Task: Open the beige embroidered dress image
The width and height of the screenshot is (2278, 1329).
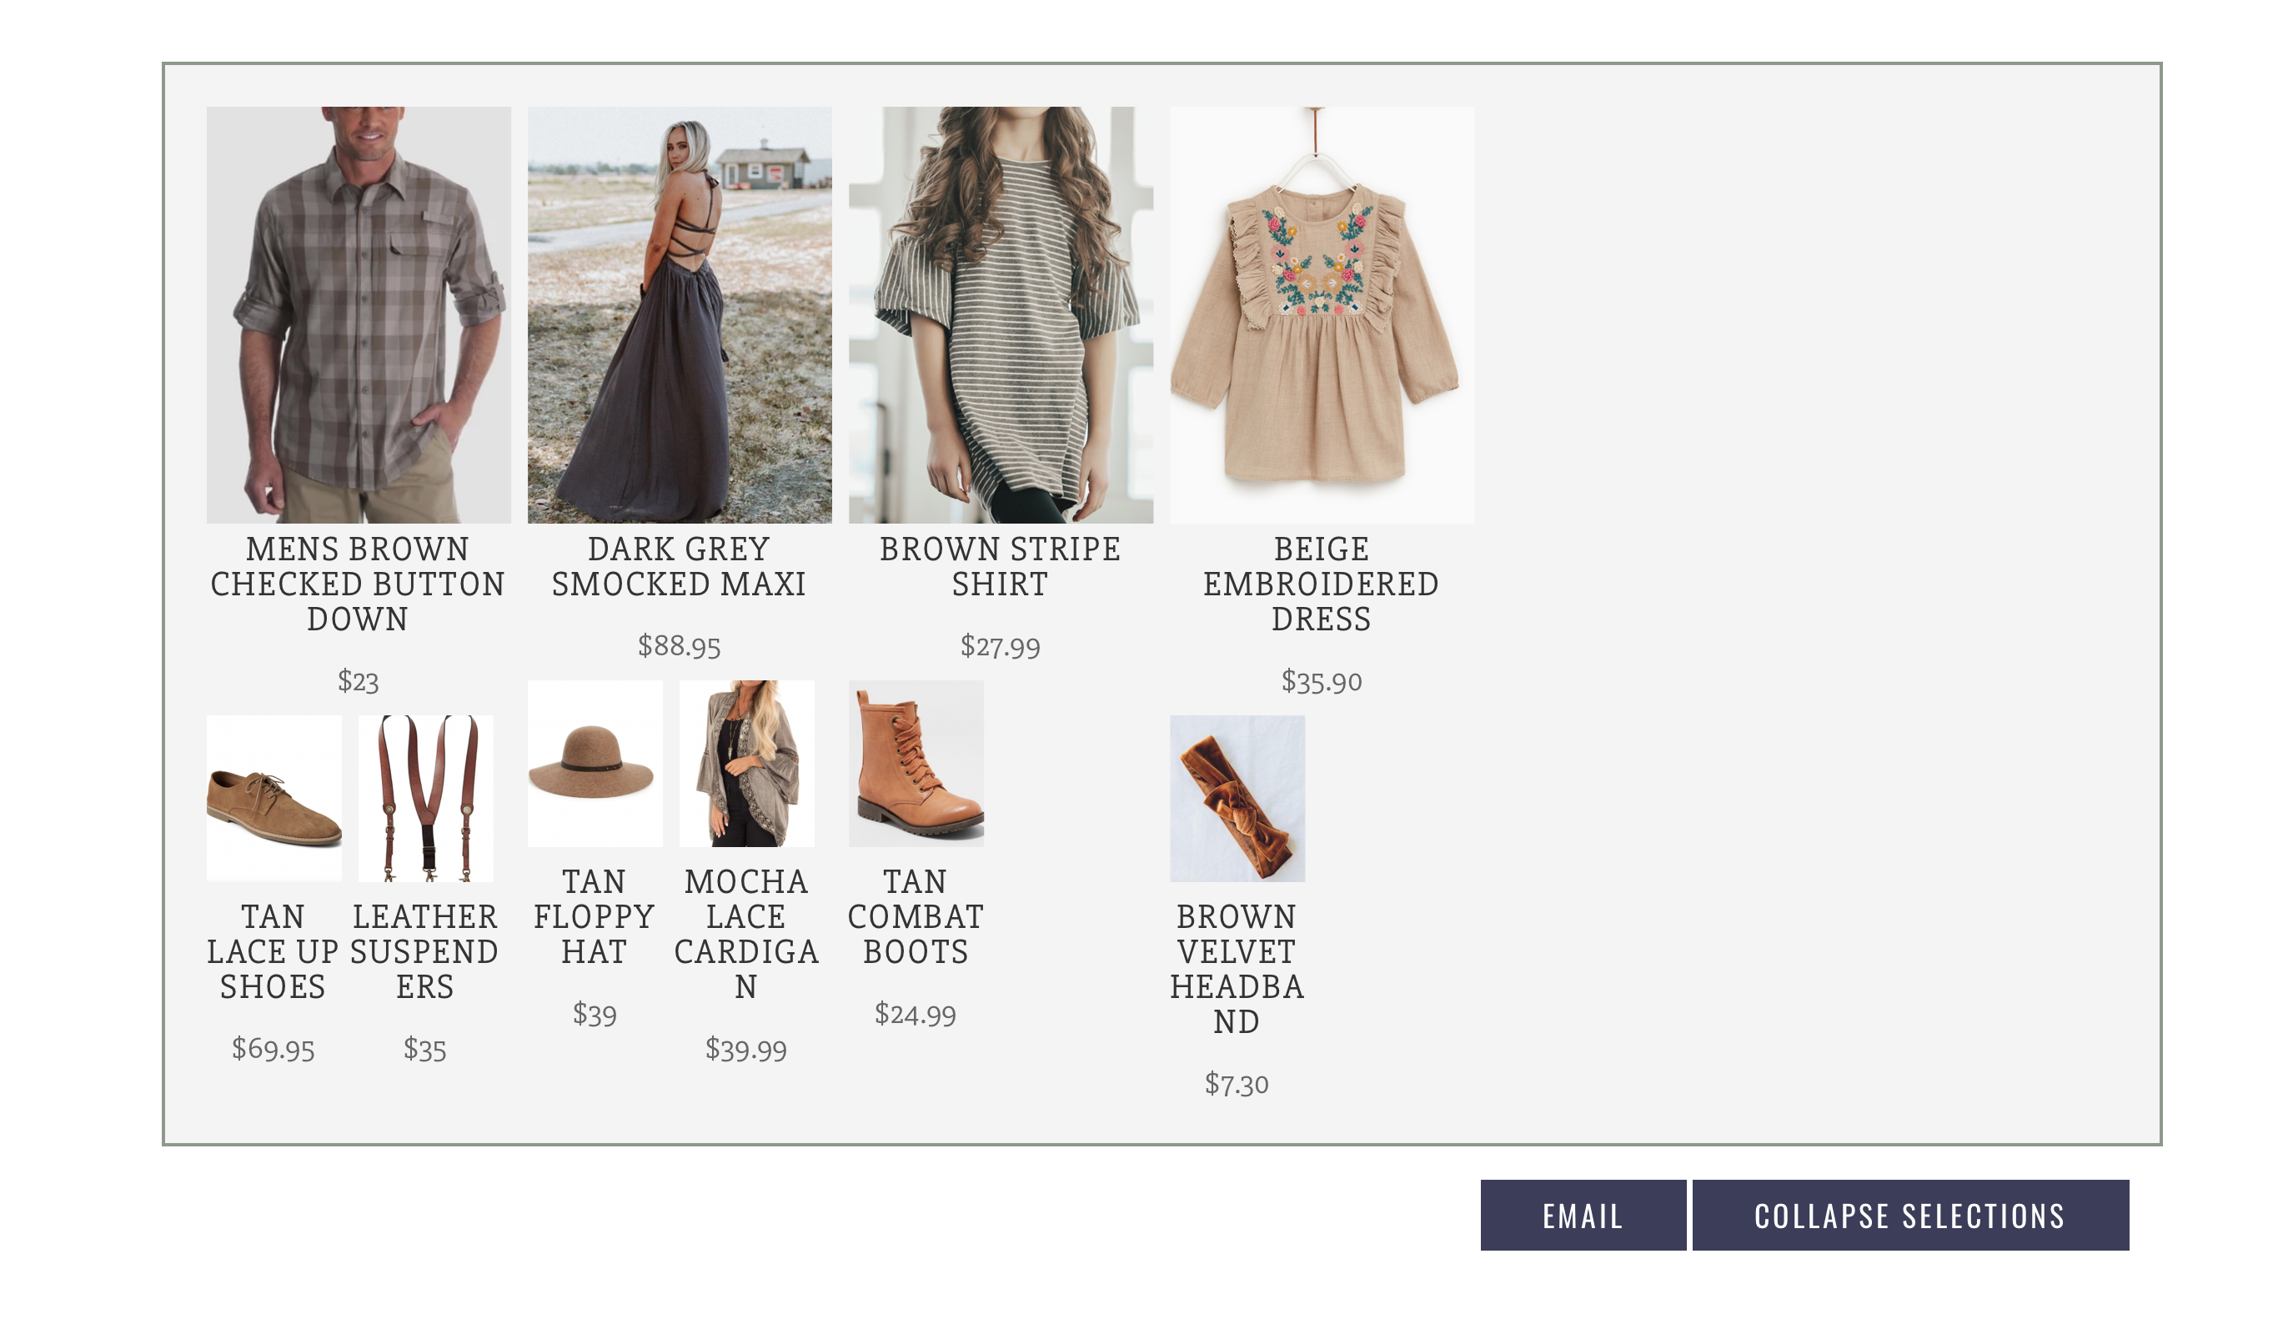Action: 1321,314
